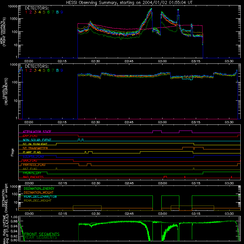The width and height of the screenshot is (244, 244).
Task: Pick detector 7 in rear segments legend
Action: (53, 70)
